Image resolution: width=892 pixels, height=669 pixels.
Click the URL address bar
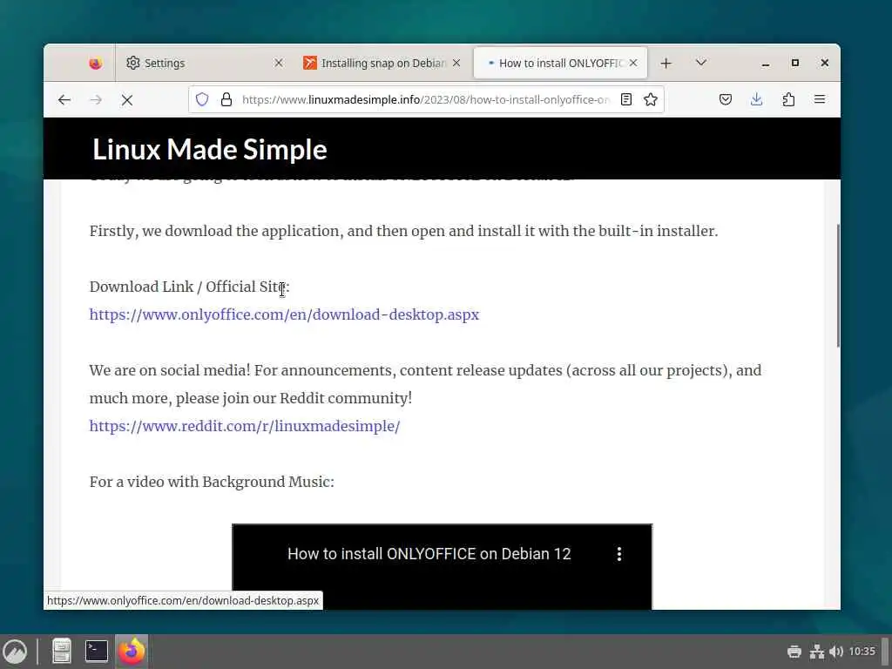425,99
